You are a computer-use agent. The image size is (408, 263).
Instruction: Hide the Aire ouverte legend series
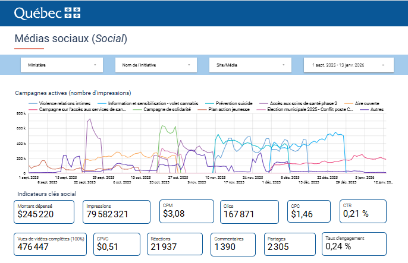click(x=366, y=103)
